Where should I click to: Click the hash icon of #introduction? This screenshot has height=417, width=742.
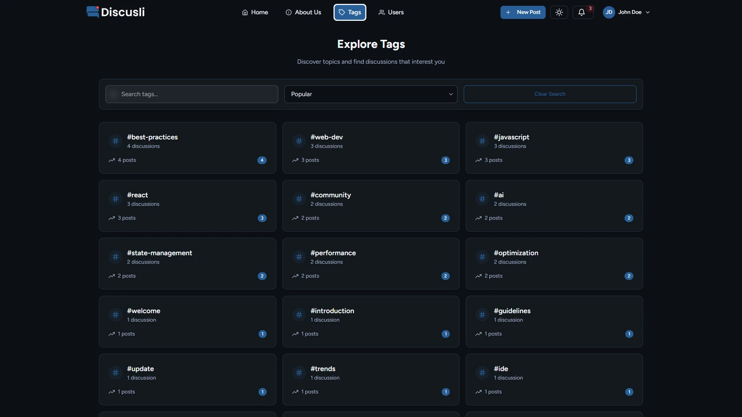click(299, 315)
